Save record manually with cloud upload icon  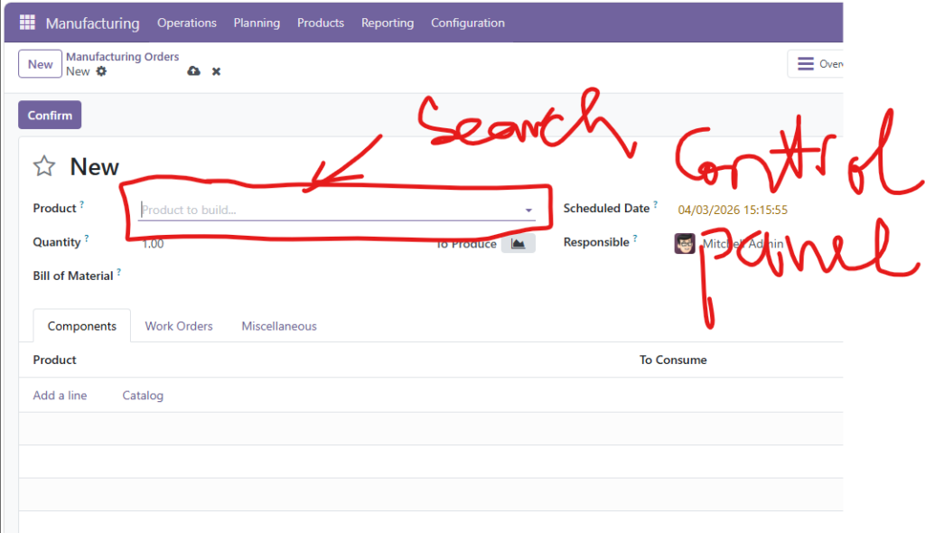193,71
